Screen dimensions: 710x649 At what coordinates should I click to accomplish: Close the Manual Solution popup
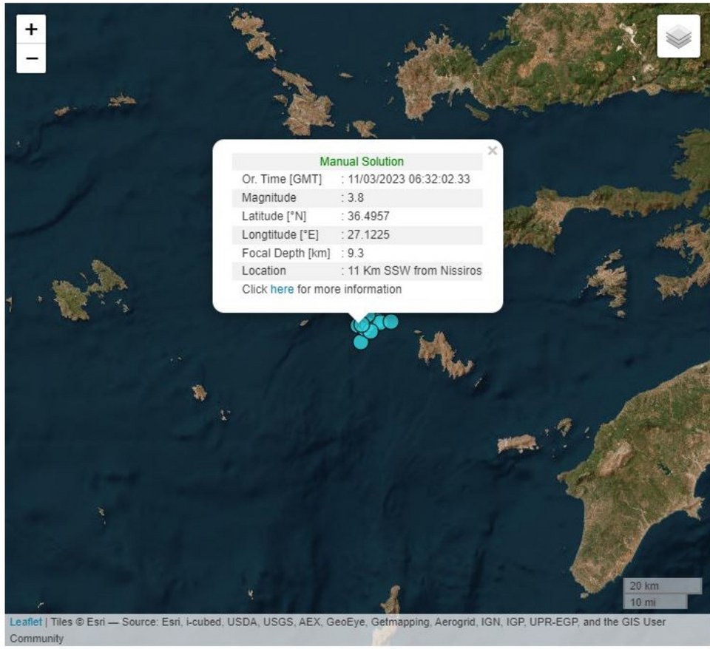pos(493,151)
